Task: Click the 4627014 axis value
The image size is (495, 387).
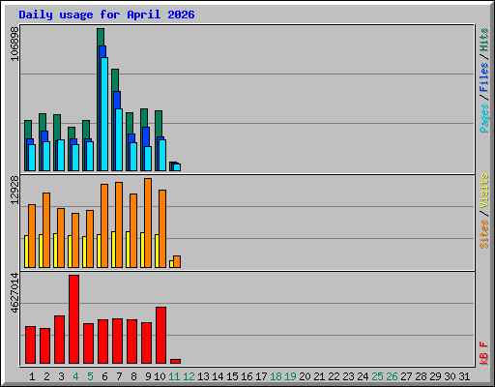Action: click(x=15, y=293)
